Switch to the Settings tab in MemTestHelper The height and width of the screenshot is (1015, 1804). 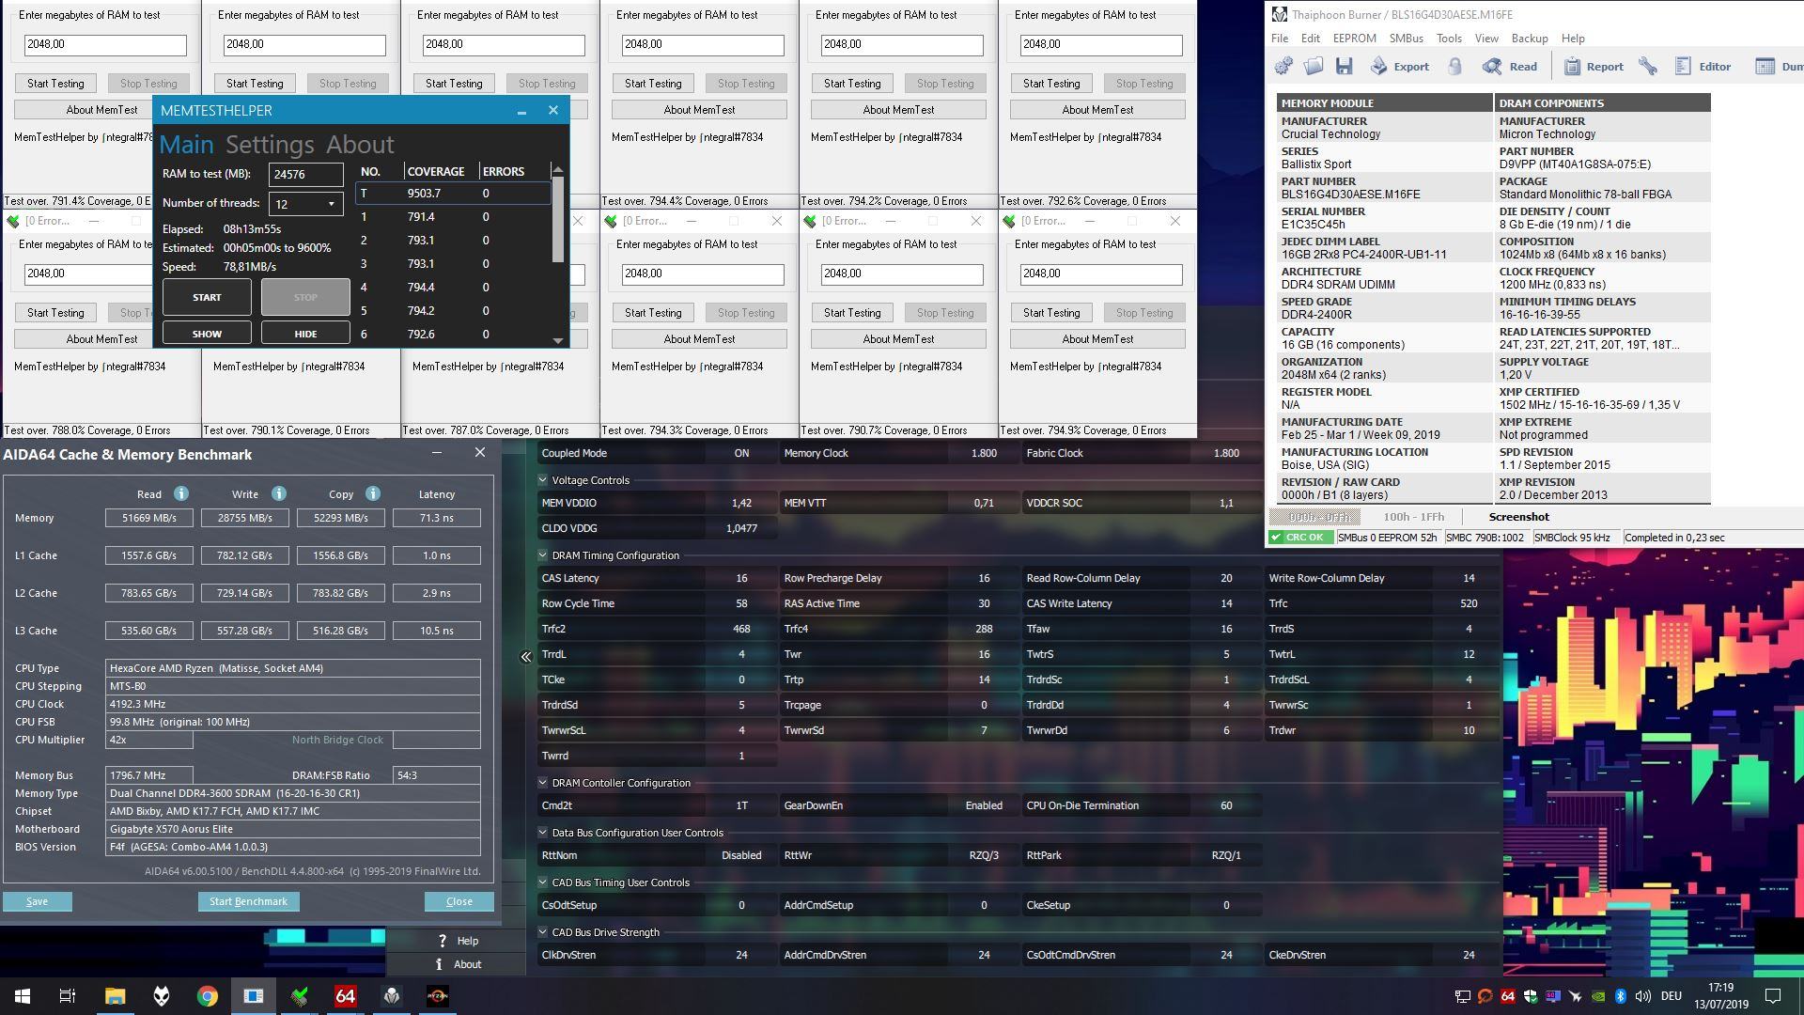pos(270,145)
